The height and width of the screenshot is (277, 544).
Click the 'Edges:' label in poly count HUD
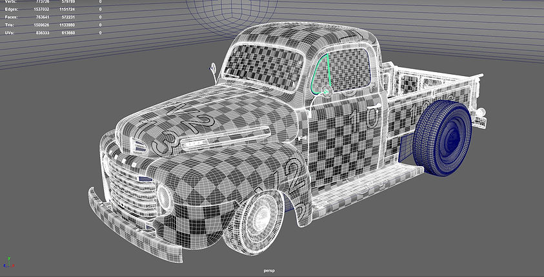11,10
